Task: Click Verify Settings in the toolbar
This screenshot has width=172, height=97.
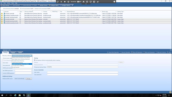Action: click(5, 5)
